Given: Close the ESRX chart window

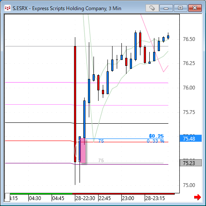Looking at the screenshot, I should pyautogui.click(x=195, y=8).
